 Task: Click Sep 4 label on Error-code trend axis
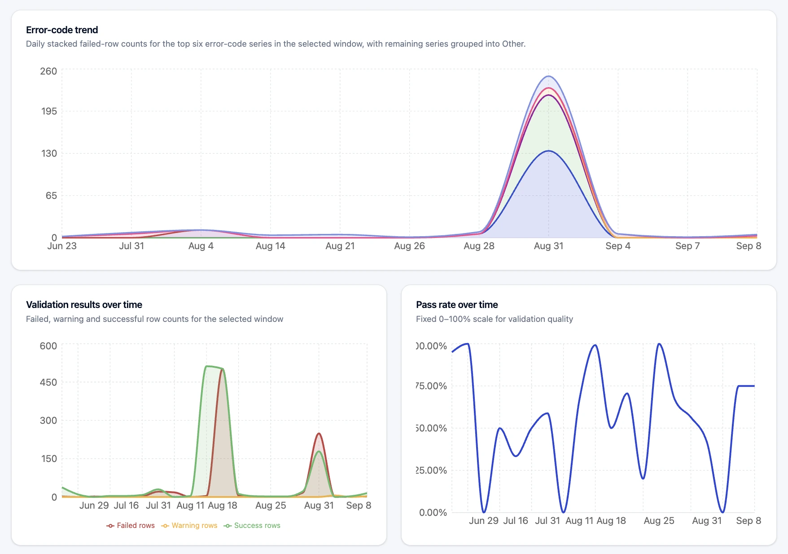coord(618,246)
